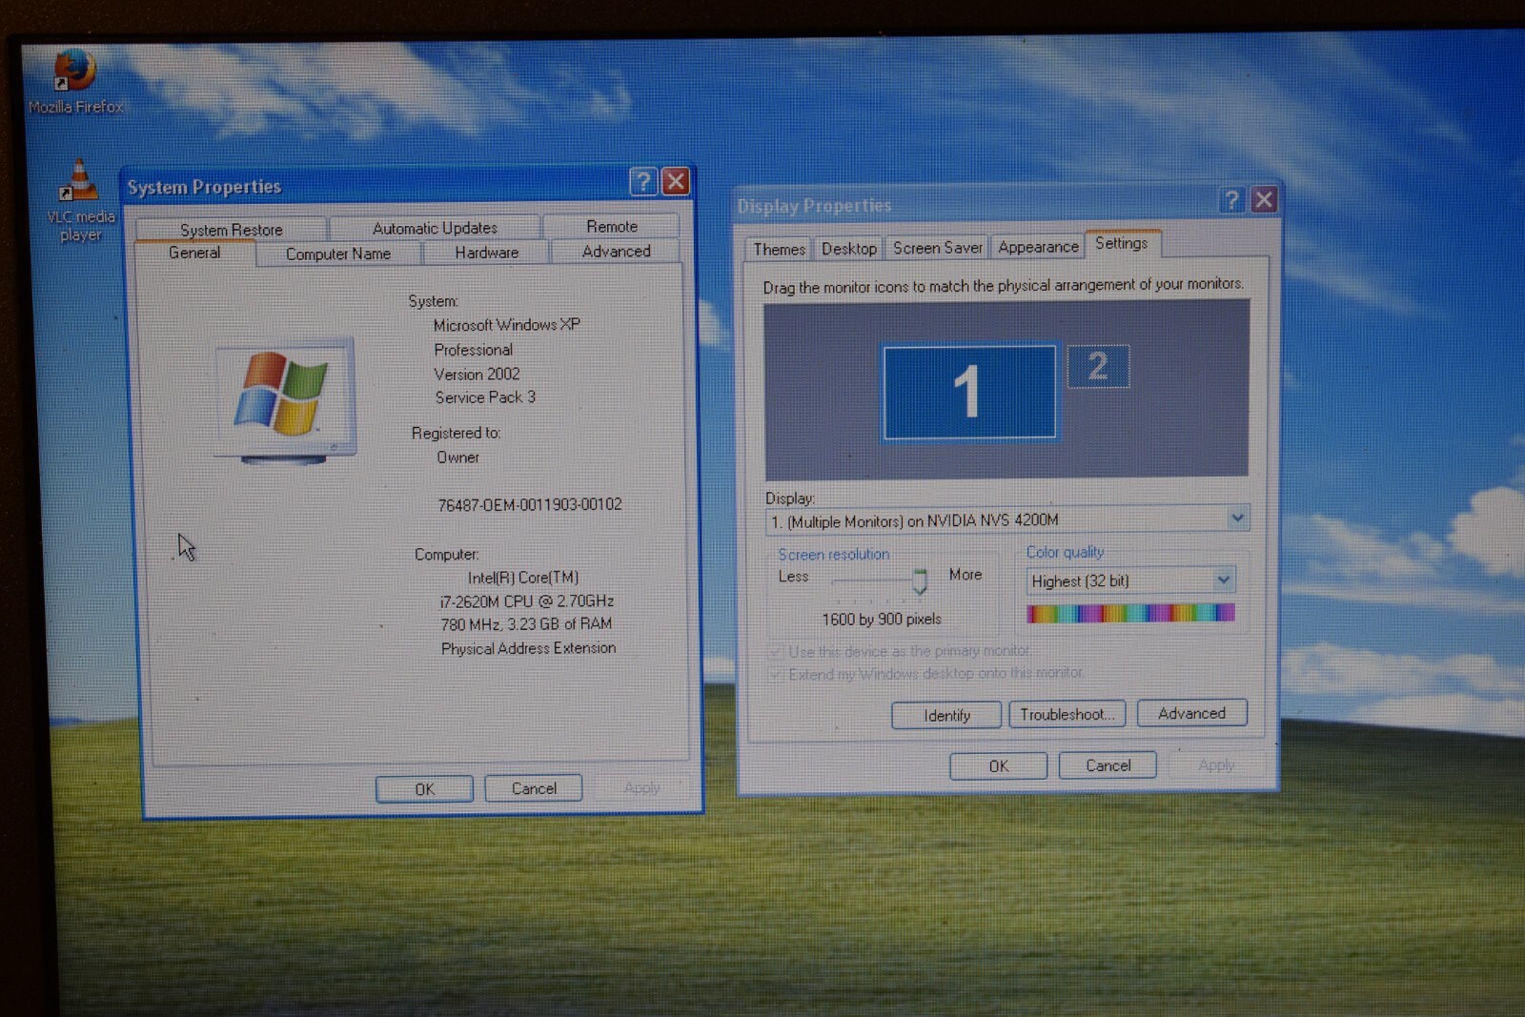Click the Display Properties help question mark
Viewport: 1525px width, 1017px height.
[x=1231, y=199]
